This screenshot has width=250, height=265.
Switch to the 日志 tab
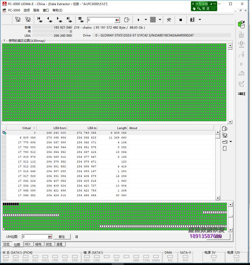pyautogui.click(x=7, y=244)
